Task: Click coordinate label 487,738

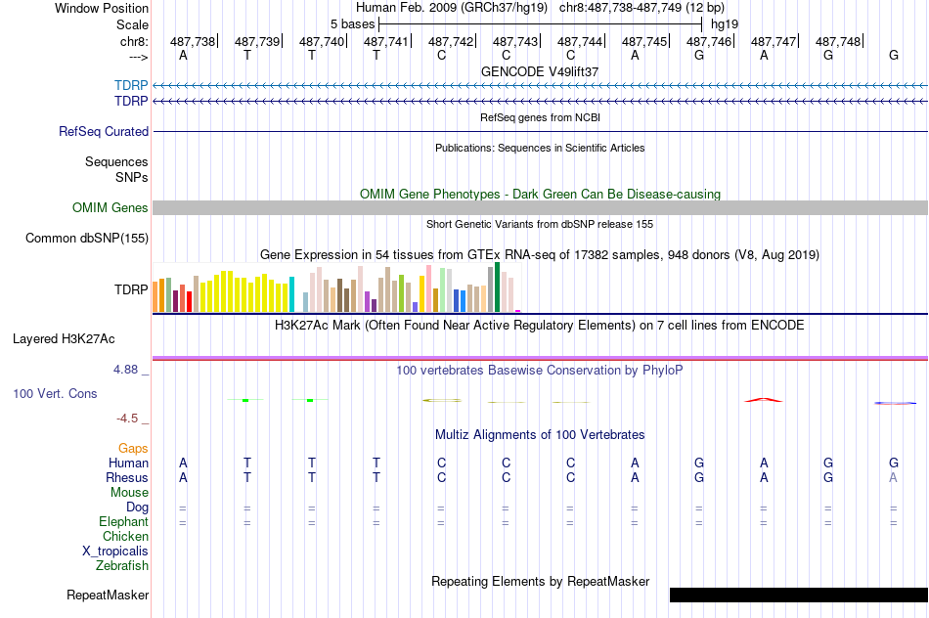Action: tap(193, 41)
